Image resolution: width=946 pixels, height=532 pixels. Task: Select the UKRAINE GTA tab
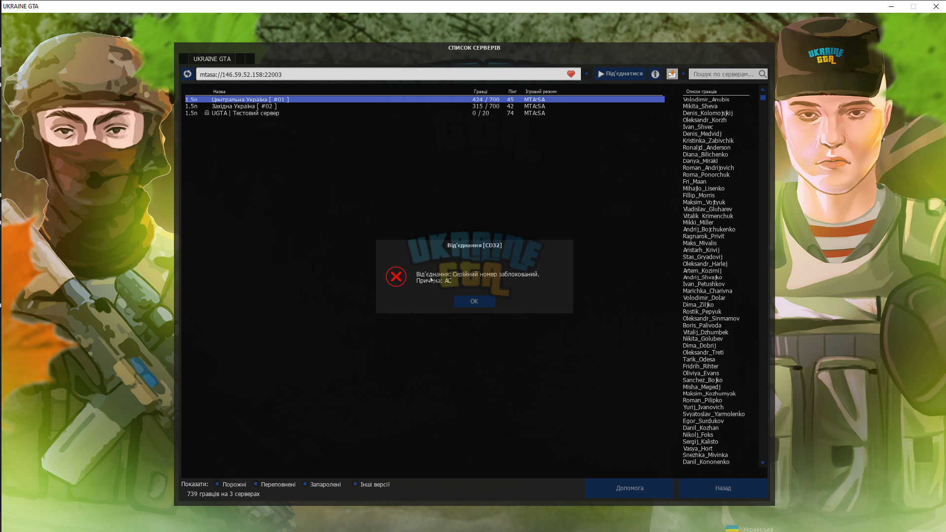click(212, 59)
